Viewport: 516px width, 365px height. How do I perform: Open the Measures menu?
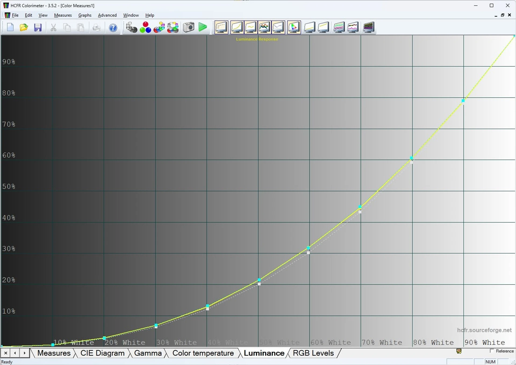pos(63,15)
